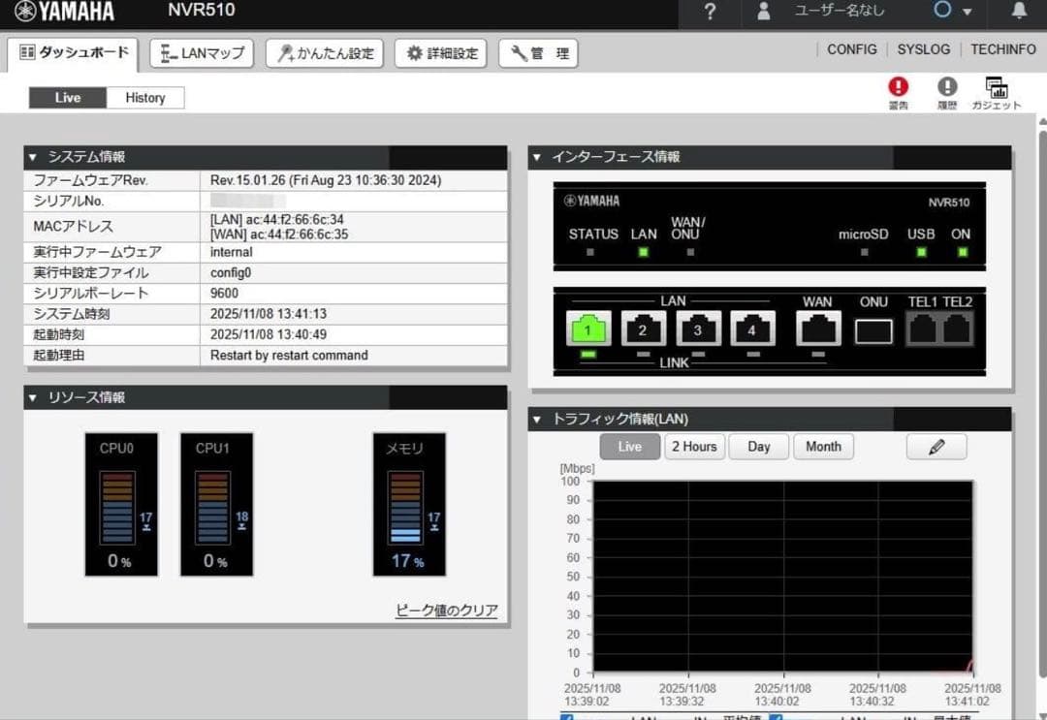Switch to the かんたん設定 tab
1047x720 pixels.
(x=324, y=53)
